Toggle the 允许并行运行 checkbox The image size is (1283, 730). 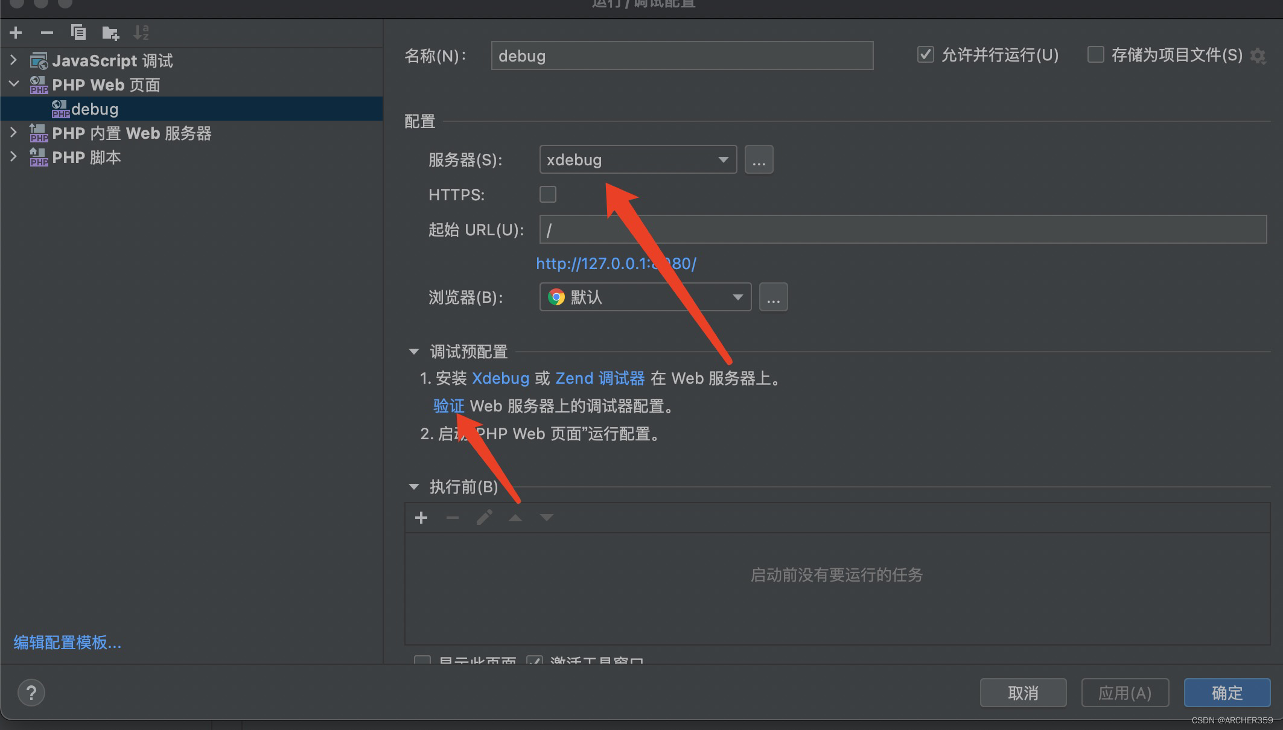pos(925,55)
